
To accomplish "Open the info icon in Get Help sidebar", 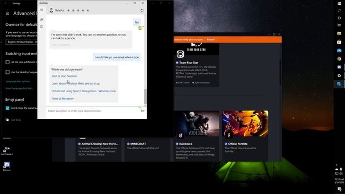I will tap(42, 26).
